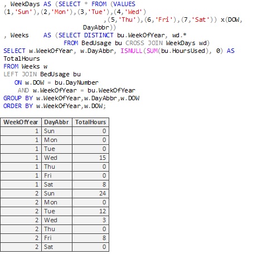Click the 'Mon' string literal in the code
267x259 pixels.
[x=60, y=12]
